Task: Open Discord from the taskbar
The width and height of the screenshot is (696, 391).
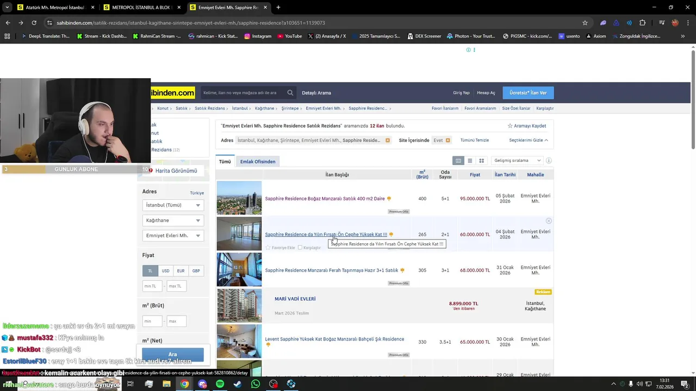Action: [x=202, y=384]
